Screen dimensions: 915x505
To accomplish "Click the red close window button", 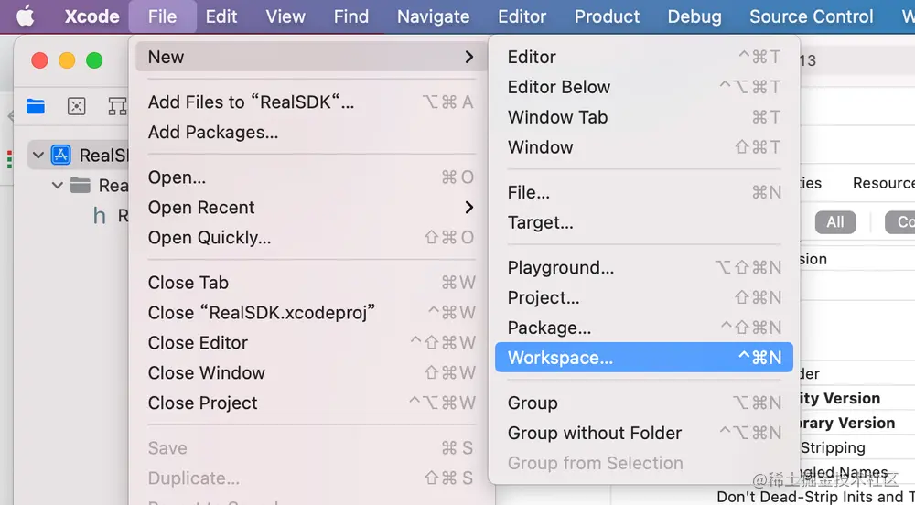I will tap(39, 60).
